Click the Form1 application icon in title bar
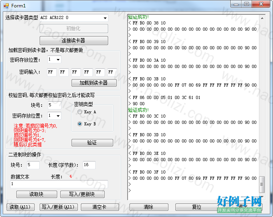The height and width of the screenshot is (217, 273). pyautogui.click(x=6, y=6)
